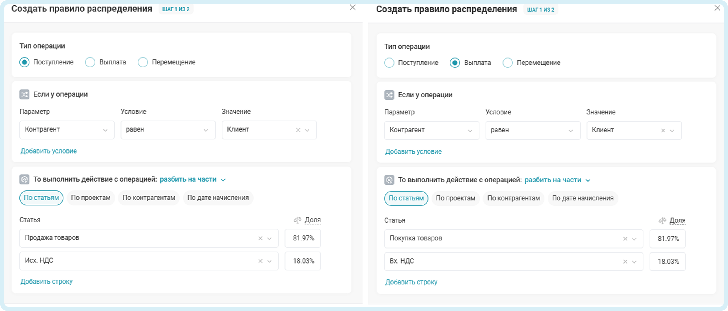Screen dimensions: 728x311
Task: Click scales icon next to right 'Доля'
Action: 662,220
